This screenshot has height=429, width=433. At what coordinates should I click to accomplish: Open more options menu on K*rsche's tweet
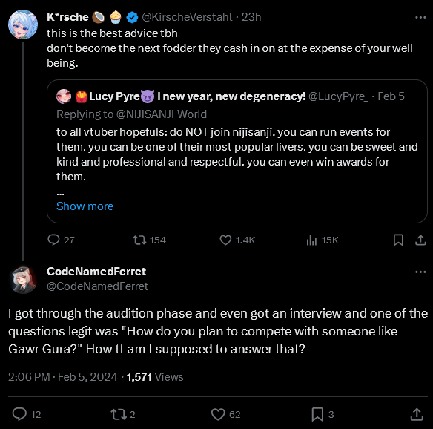tap(420, 17)
